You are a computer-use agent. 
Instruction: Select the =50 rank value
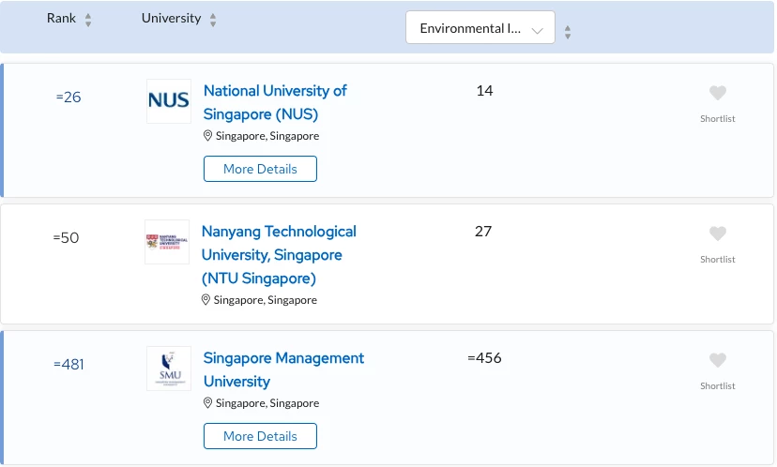(66, 237)
